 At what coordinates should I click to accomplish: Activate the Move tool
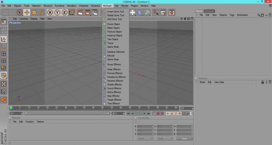tap(27, 13)
